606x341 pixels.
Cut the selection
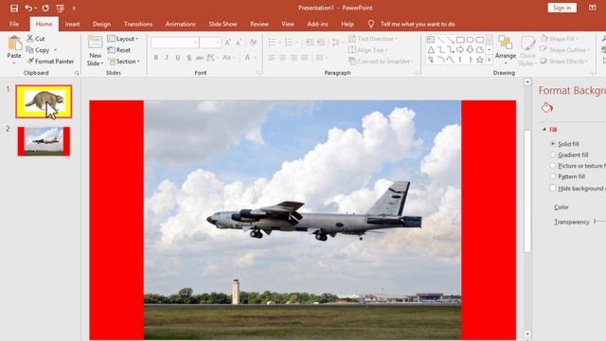tap(36, 38)
